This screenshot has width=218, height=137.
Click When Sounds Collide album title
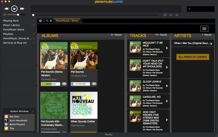[83, 122]
